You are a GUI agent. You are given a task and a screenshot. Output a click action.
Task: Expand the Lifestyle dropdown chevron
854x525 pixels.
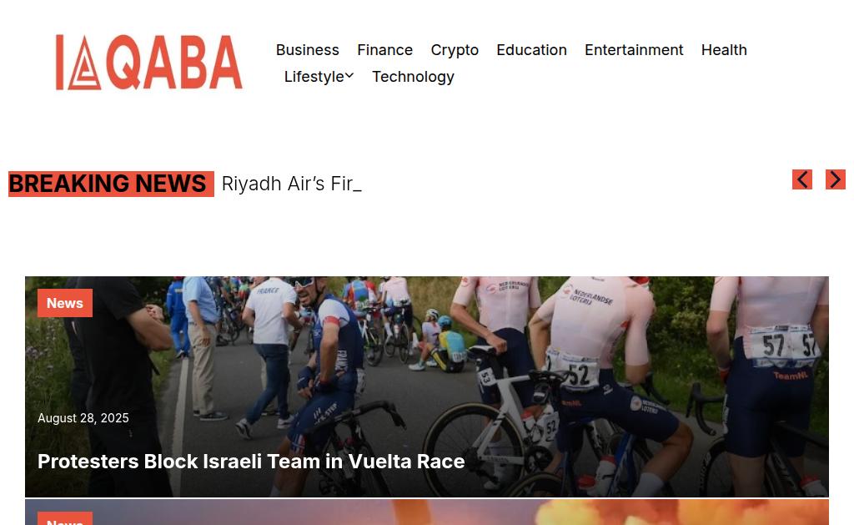tap(349, 76)
